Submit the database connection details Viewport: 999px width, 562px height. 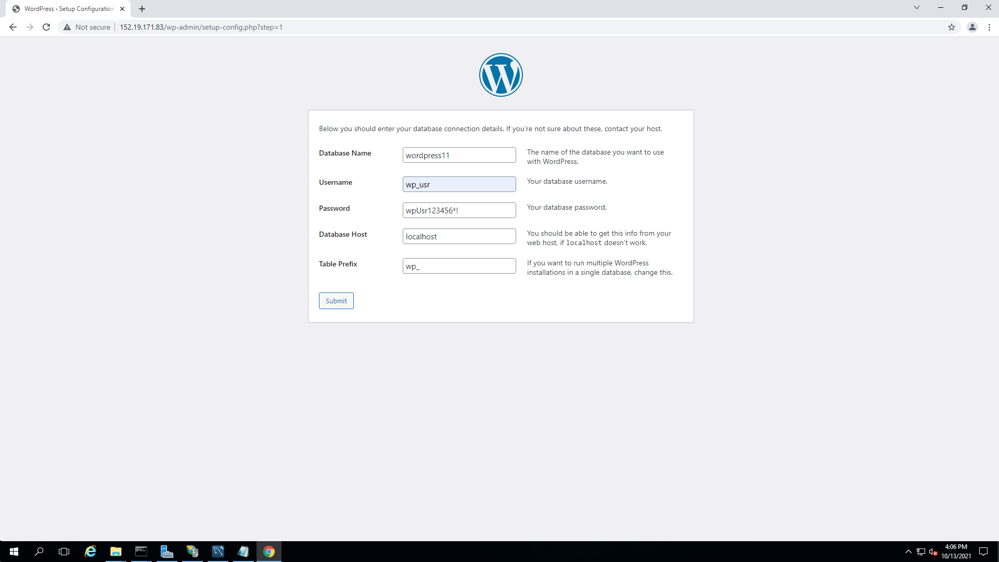(x=336, y=301)
